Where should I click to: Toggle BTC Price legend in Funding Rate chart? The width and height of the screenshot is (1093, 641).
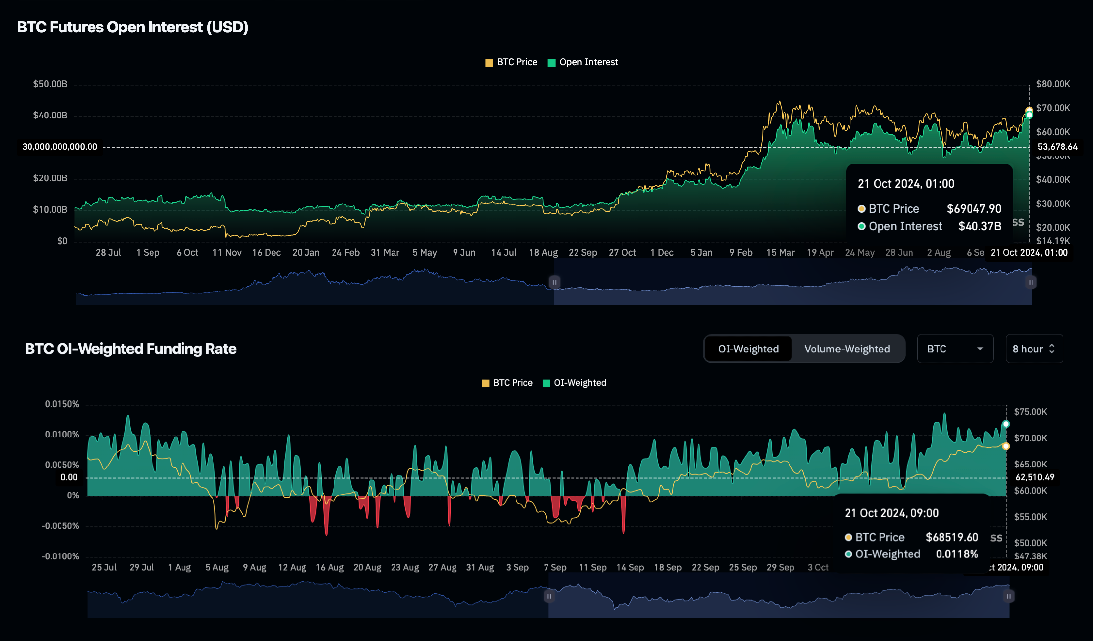pyautogui.click(x=507, y=383)
